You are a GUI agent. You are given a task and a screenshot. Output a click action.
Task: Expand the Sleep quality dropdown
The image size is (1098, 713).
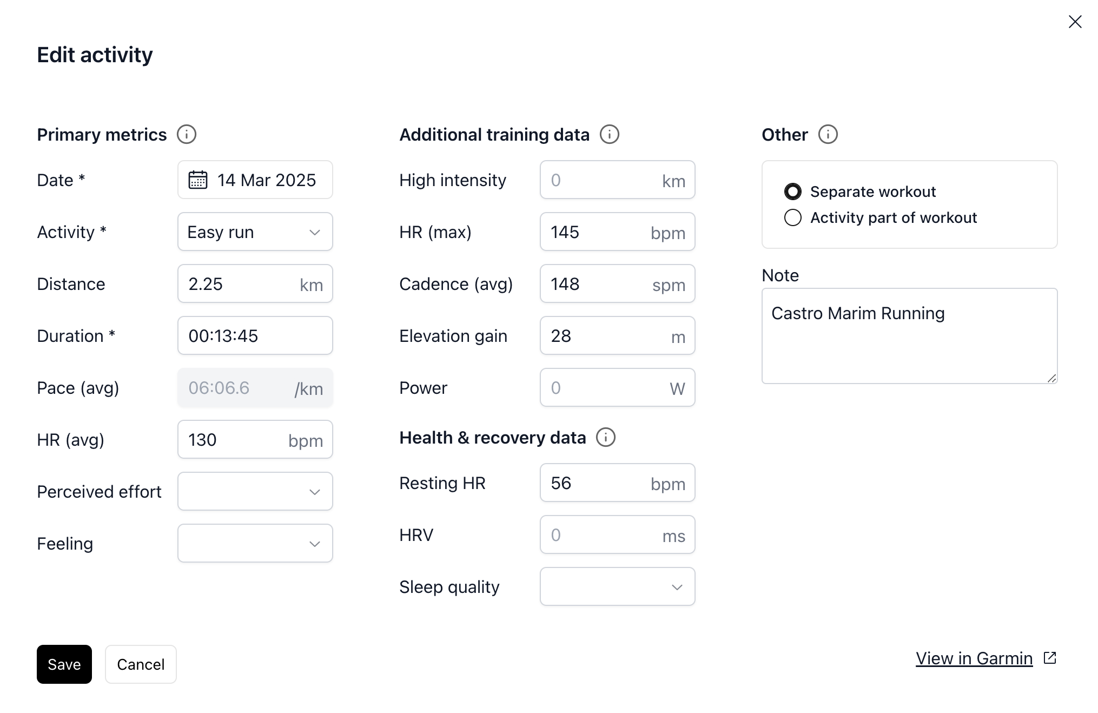point(618,586)
